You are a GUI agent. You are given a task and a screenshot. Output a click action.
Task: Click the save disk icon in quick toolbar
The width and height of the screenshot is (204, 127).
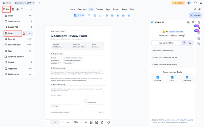coord(13,9)
